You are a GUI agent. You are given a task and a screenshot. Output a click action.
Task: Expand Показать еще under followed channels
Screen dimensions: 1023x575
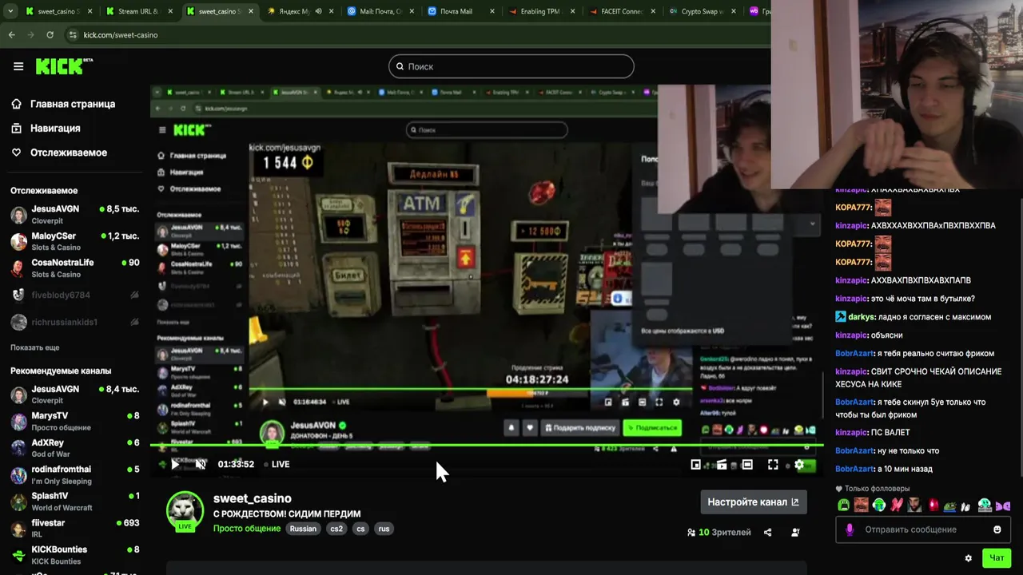35,347
